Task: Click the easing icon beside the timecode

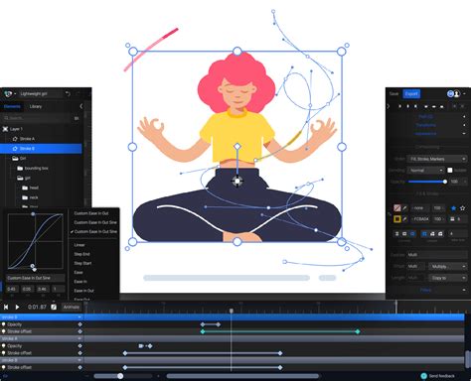Action: pyautogui.click(x=54, y=307)
